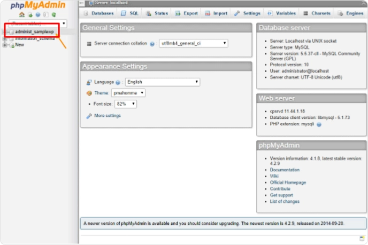The height and width of the screenshot is (245, 368).
Task: Open the Server connection collation dropdown
Action: (194, 43)
